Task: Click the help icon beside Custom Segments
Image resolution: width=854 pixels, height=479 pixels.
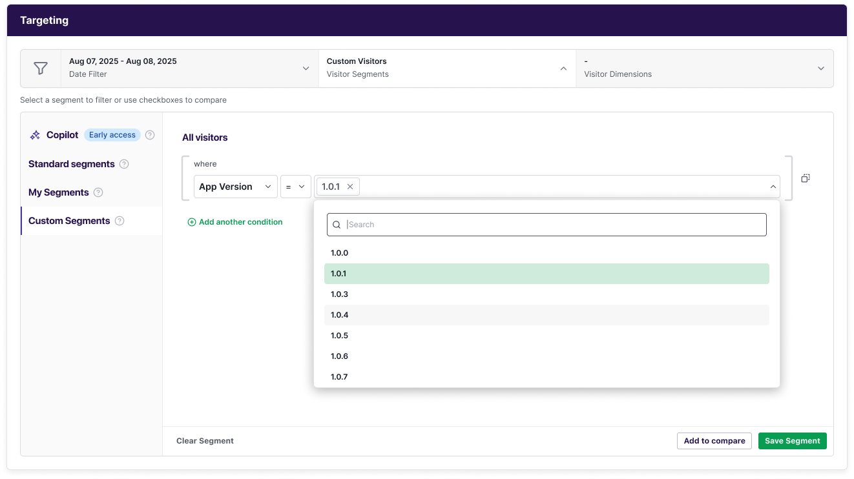Action: coord(119,221)
